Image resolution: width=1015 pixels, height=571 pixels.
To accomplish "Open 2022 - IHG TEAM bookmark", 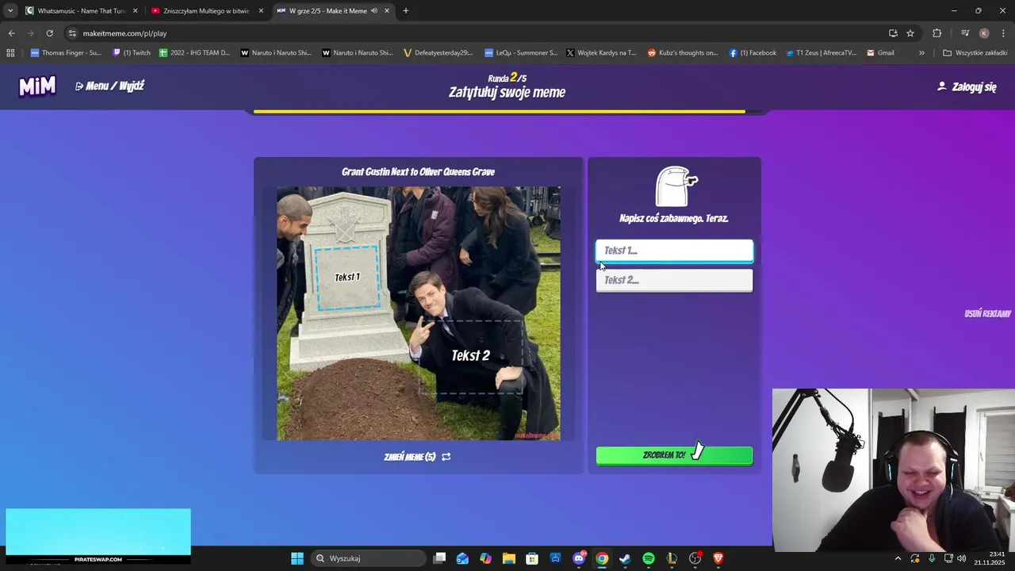I will coord(195,53).
